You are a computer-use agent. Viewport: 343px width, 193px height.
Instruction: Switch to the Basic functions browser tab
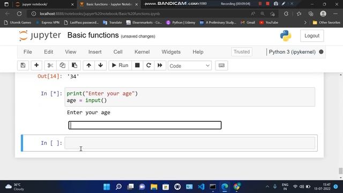[109, 4]
